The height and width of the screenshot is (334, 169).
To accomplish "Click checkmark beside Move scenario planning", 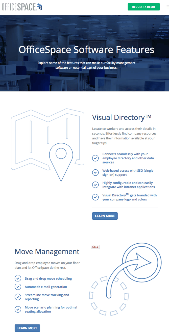I will click(18, 309).
